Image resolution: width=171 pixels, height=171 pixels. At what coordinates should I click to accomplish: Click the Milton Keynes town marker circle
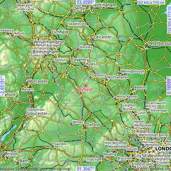point(115,99)
